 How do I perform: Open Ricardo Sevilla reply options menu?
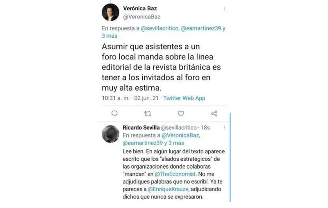point(224,127)
